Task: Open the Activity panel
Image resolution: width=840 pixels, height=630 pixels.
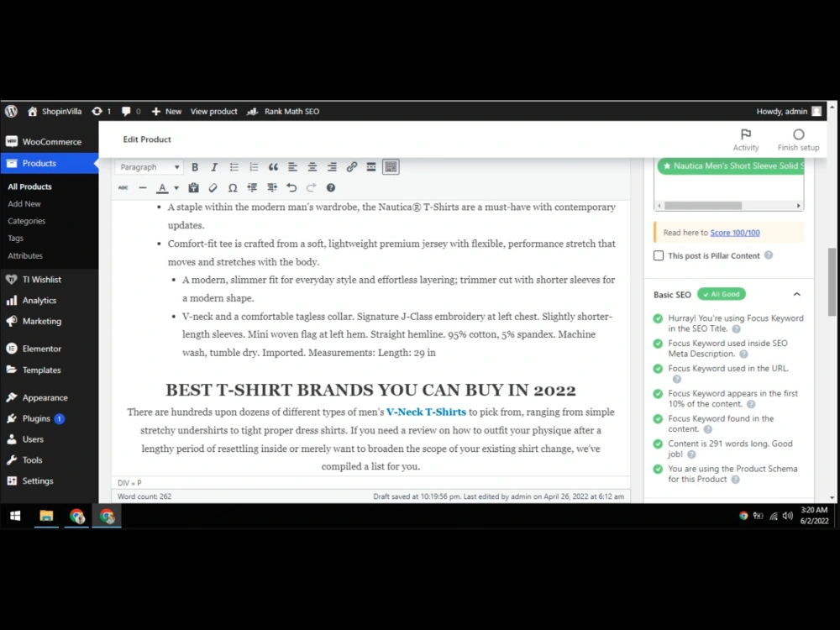Action: click(x=746, y=139)
